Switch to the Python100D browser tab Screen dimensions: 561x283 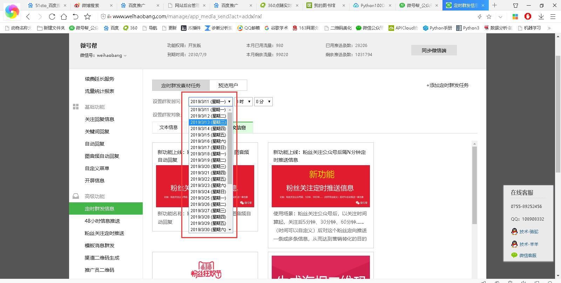click(372, 6)
